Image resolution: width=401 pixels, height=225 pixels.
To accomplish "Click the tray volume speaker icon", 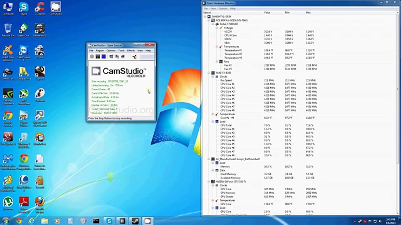I will coord(380,221).
